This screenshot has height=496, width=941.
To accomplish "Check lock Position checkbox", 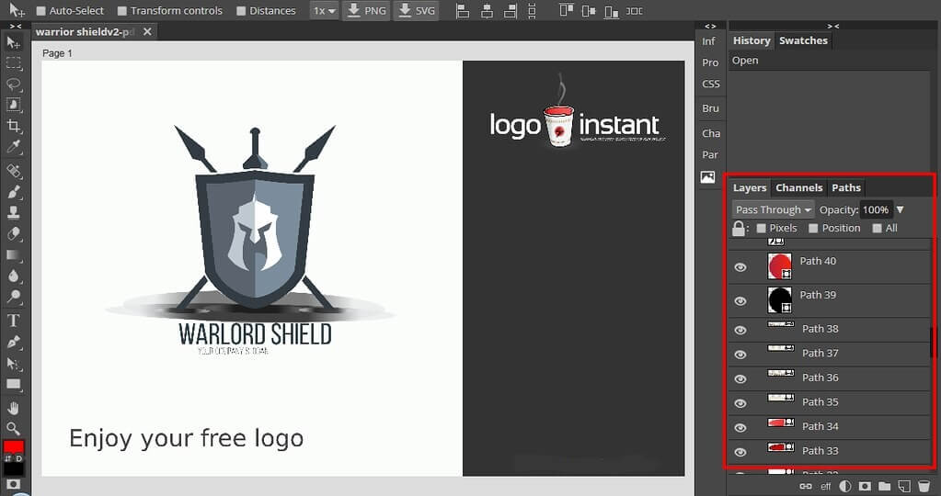I will (x=813, y=228).
